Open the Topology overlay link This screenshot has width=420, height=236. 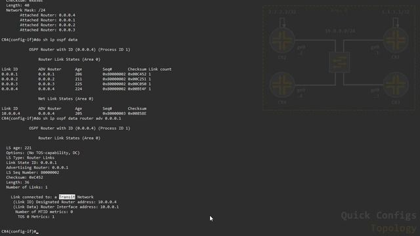394,228
